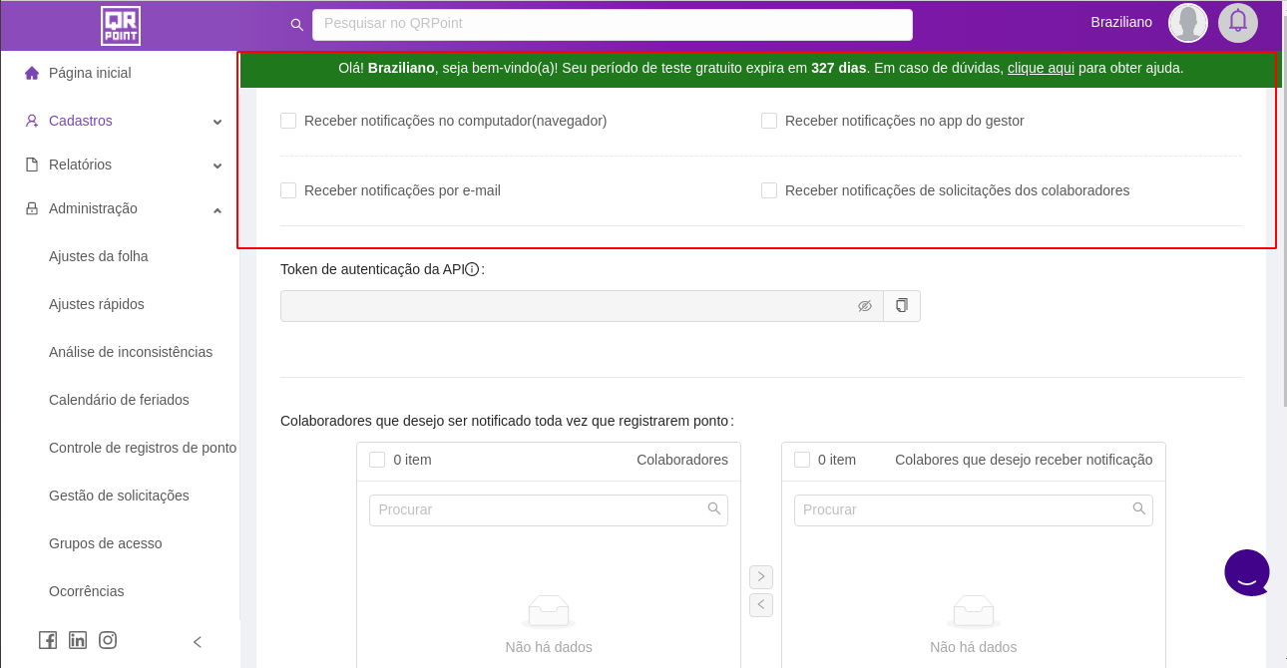Image resolution: width=1287 pixels, height=668 pixels.
Task: Go to Gestão de solicitações
Action: coord(119,496)
